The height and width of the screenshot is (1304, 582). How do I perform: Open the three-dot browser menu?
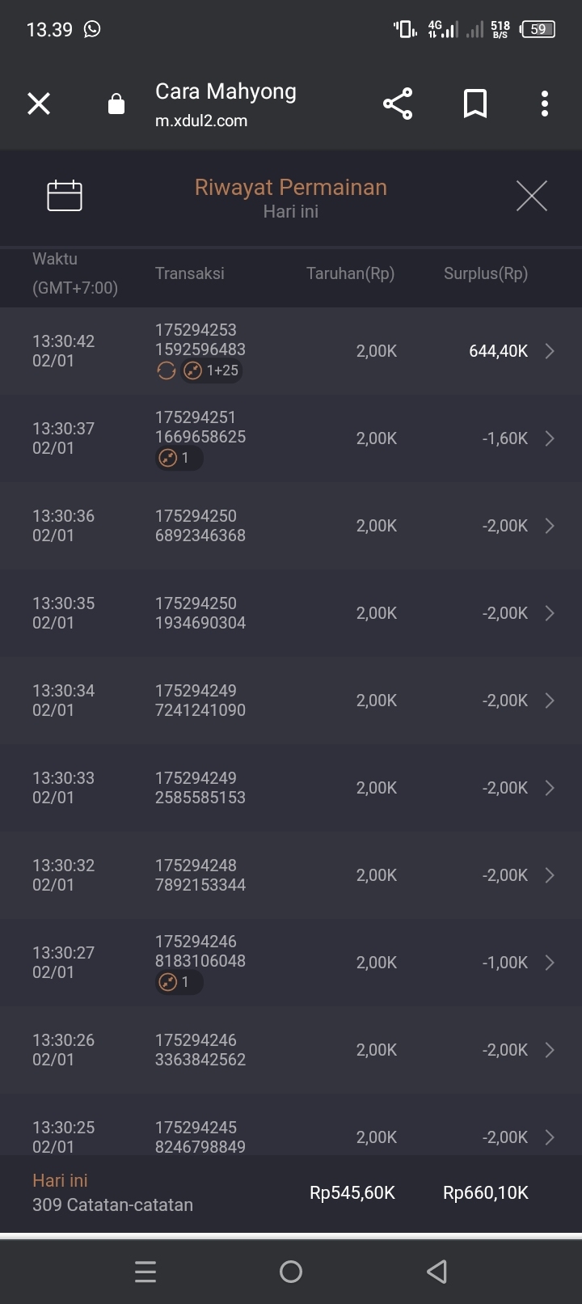(545, 104)
